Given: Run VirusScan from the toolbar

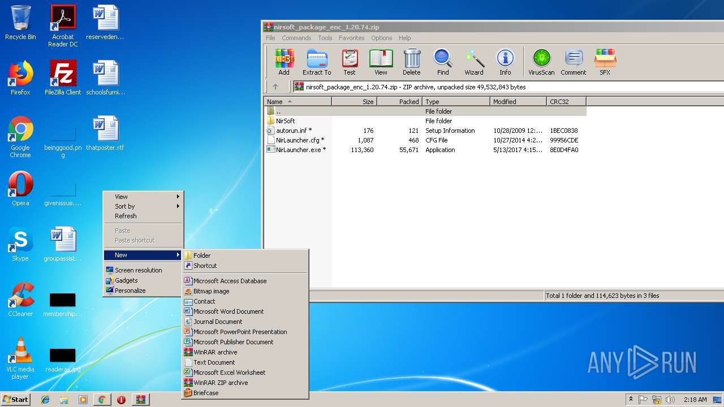Looking at the screenshot, I should [541, 62].
